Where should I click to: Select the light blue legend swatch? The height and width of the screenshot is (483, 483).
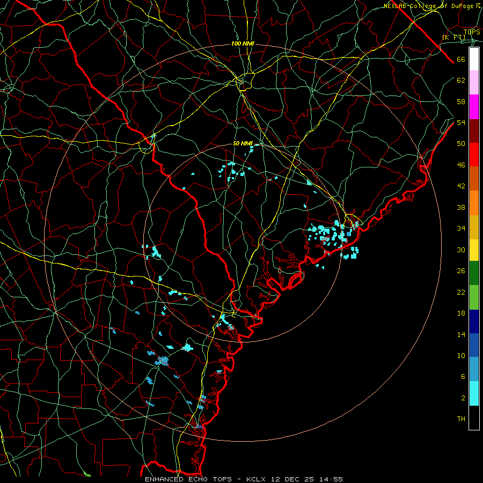point(474,369)
